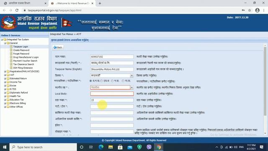Collapse the Integrated Tax System tree node
Viewport: 268px width, 151px height.
(x=2, y=39)
